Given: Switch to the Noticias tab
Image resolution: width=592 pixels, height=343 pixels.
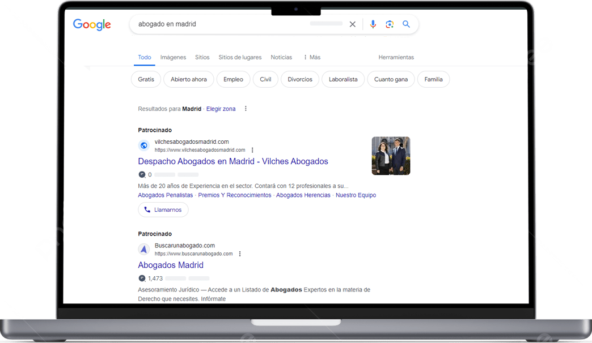Looking at the screenshot, I should click(281, 57).
